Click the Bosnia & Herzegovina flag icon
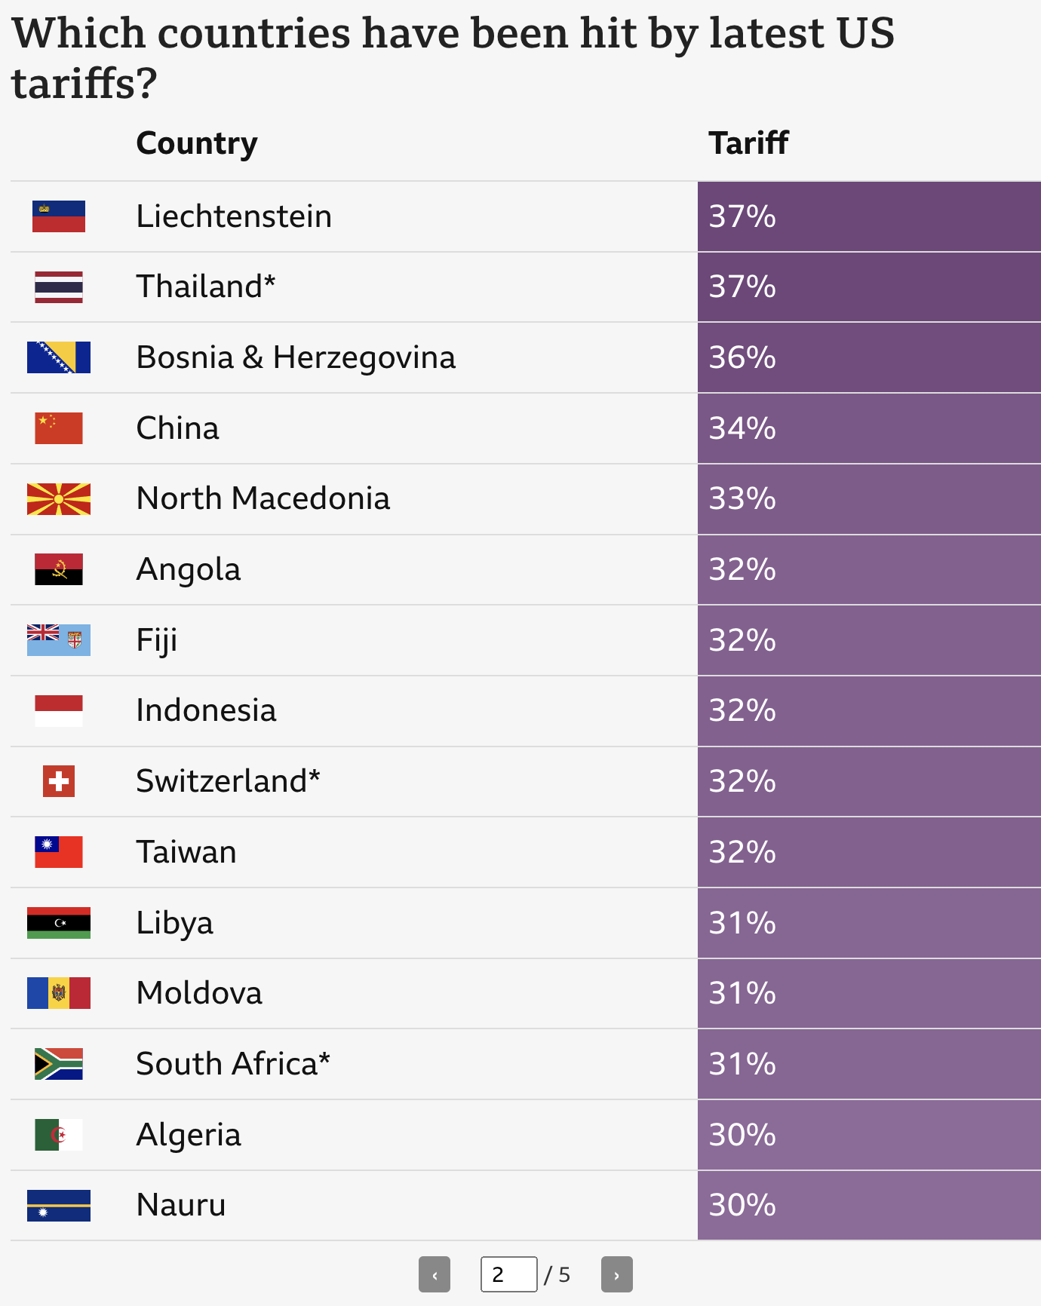Screen dimensions: 1041x1306 [x=59, y=357]
